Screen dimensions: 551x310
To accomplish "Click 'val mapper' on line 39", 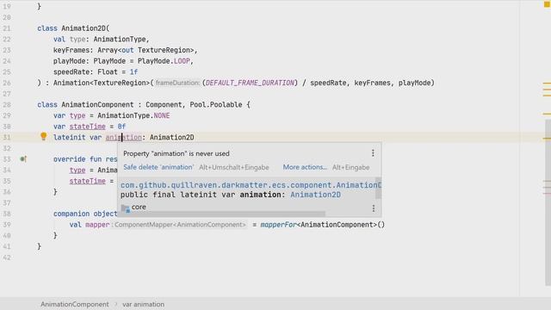I will coord(90,225).
